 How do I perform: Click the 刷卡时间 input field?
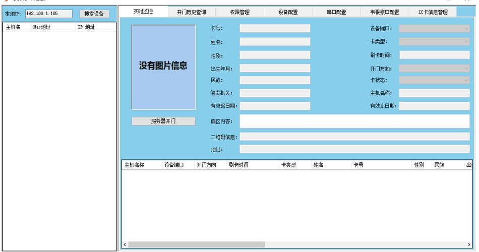(x=434, y=55)
